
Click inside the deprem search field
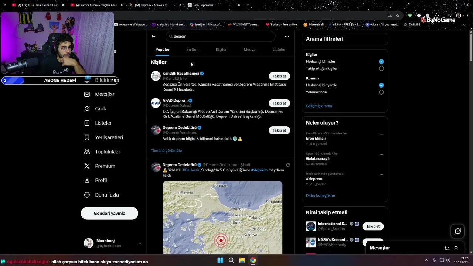[x=221, y=37]
